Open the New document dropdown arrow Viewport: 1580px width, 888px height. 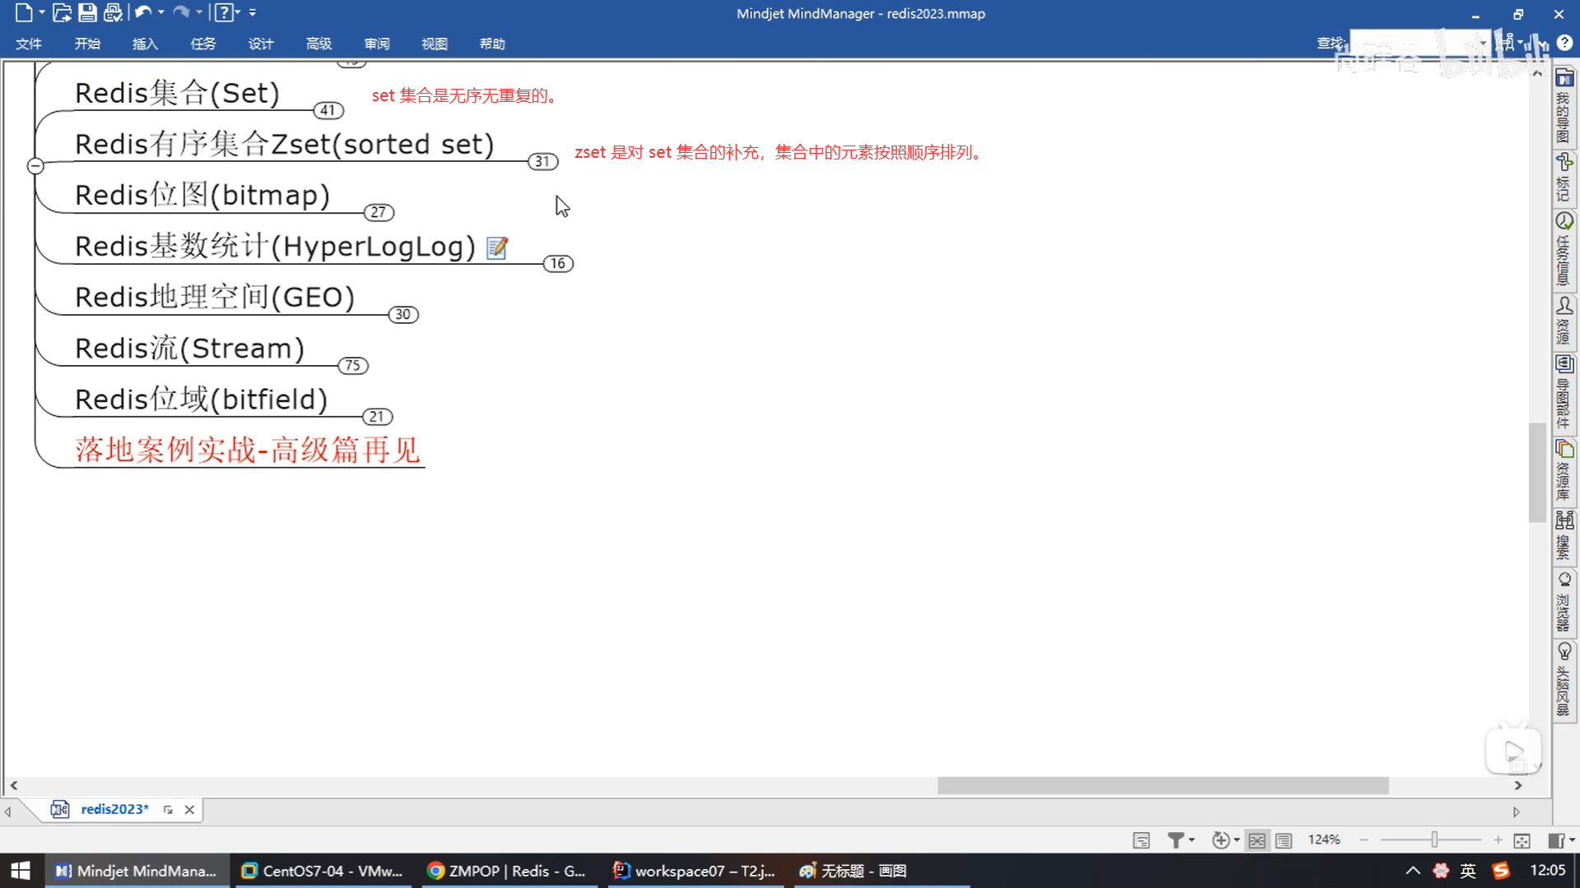pyautogui.click(x=41, y=12)
